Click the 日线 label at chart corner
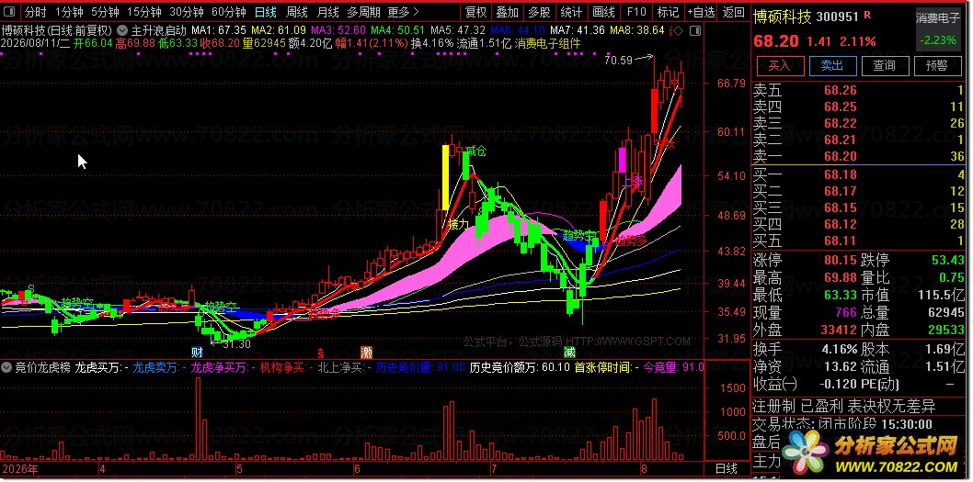The image size is (973, 482). pos(727,468)
